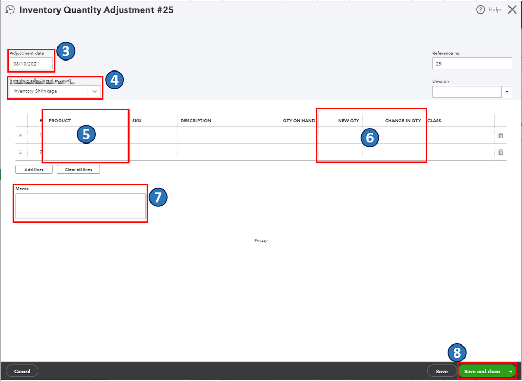Open the Privacy link

[261, 240]
